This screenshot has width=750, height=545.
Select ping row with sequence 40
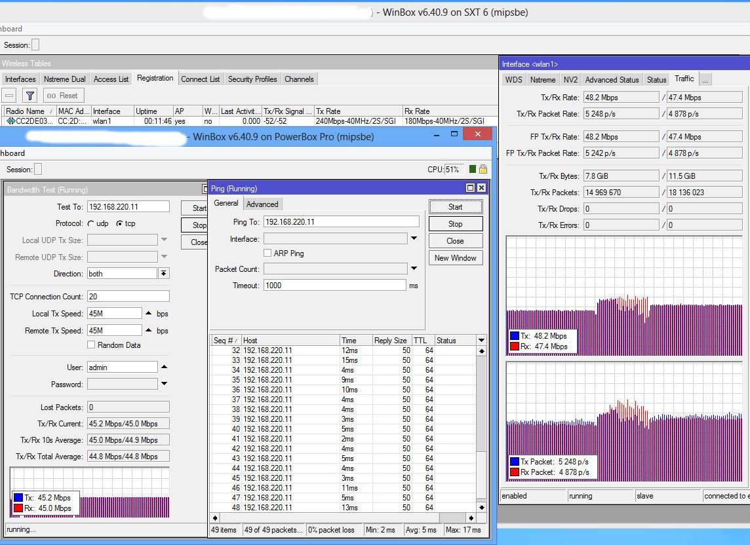click(x=343, y=429)
